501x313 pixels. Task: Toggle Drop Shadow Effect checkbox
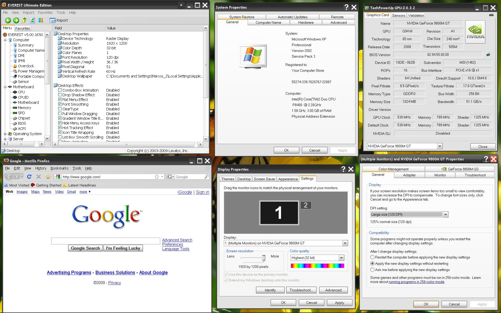click(60, 95)
